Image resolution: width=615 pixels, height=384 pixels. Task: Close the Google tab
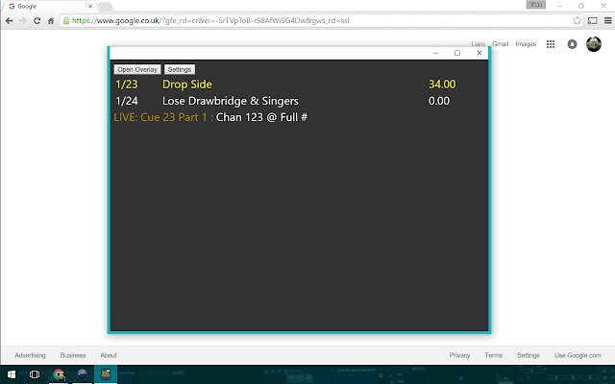[90, 7]
